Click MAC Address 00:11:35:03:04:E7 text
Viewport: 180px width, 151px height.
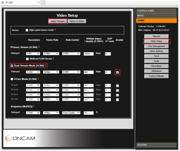[x=154, y=30]
